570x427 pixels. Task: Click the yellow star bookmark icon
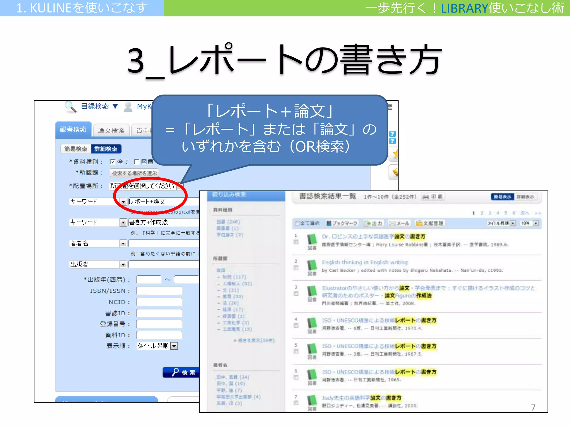395,153
